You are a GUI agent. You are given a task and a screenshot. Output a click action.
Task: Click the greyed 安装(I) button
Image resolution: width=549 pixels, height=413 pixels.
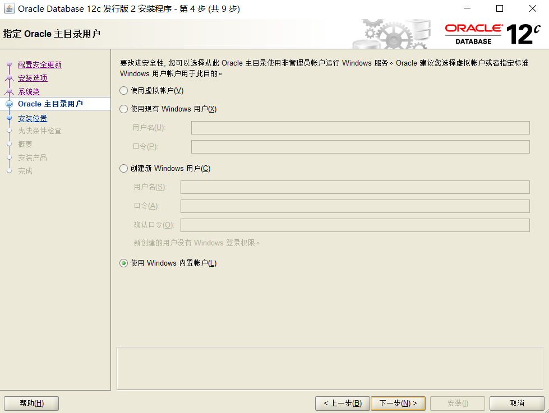458,403
